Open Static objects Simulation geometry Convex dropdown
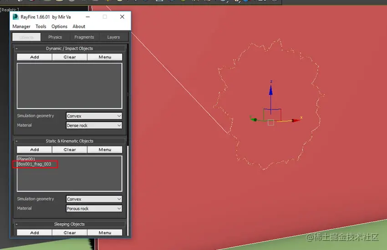387x250 pixels. tap(94, 199)
